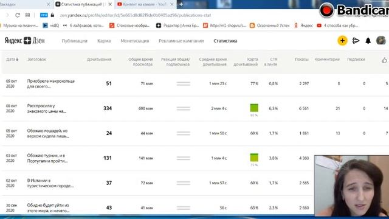This screenshot has width=389, height=219.
Task: Open the Музыка на пианин... bookmark
Action: click(19, 26)
